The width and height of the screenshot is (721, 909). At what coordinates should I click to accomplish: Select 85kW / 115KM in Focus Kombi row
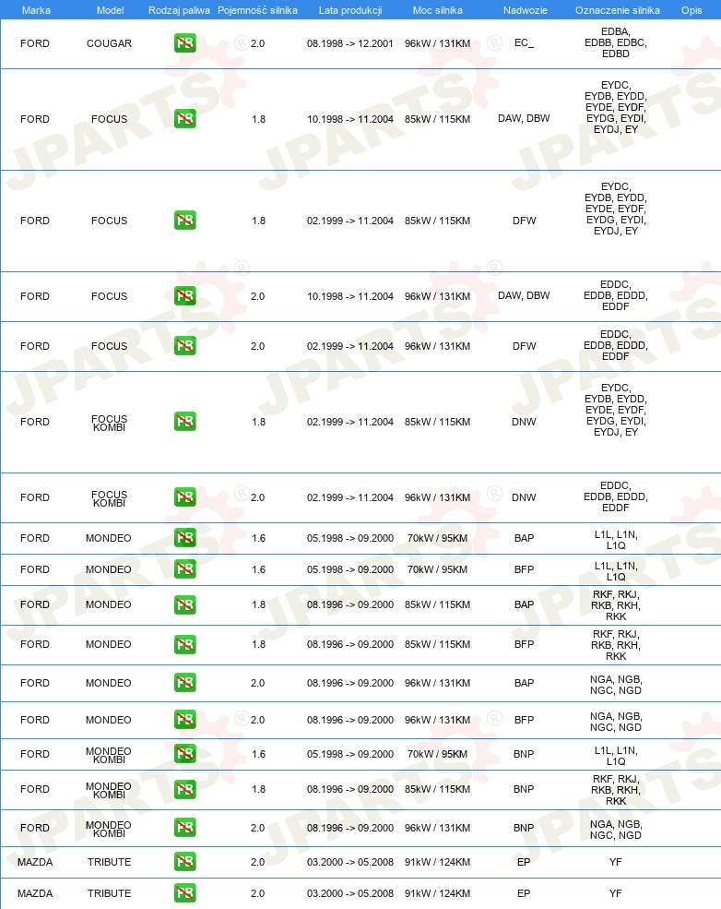[437, 422]
